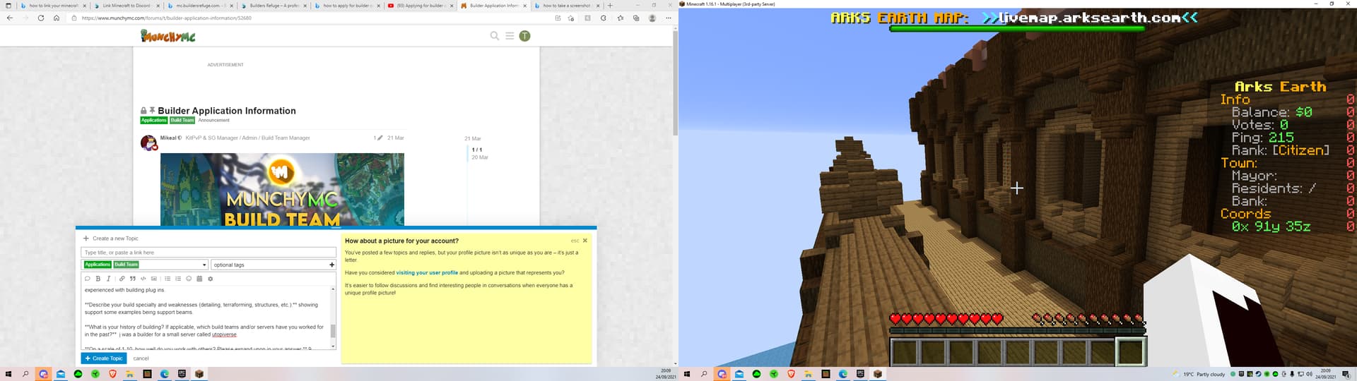The height and width of the screenshot is (381, 1357).
Task: Click the composer text scrollbar thumb
Action: pos(333,331)
